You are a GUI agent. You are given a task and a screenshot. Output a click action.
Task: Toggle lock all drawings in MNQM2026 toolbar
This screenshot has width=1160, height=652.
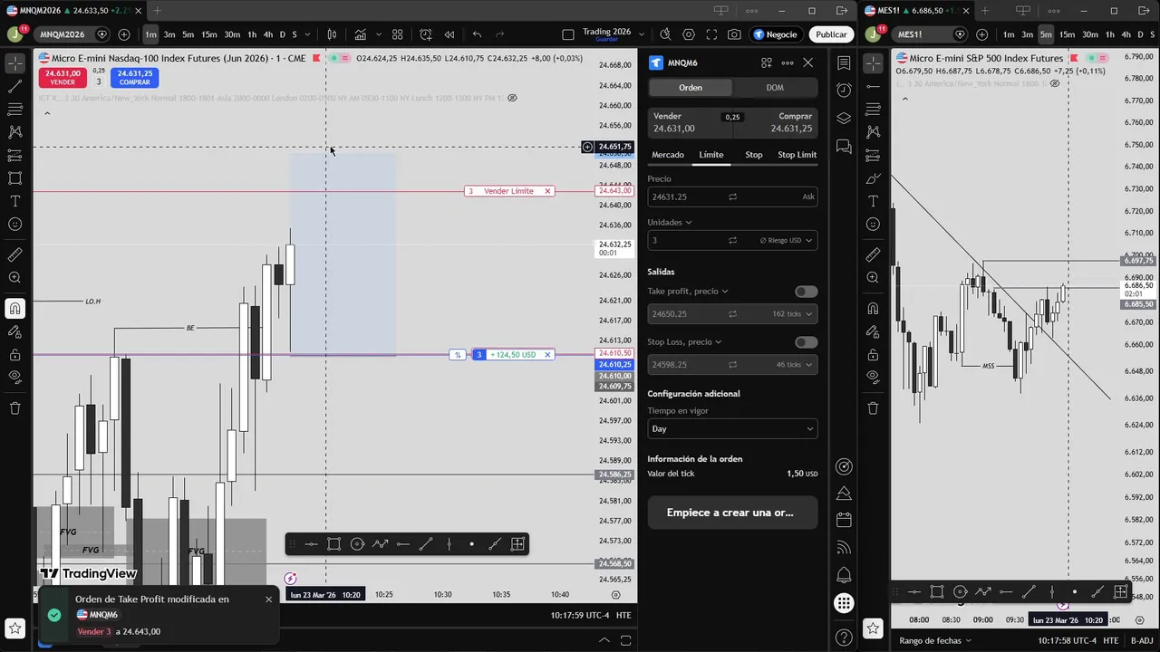coord(14,354)
